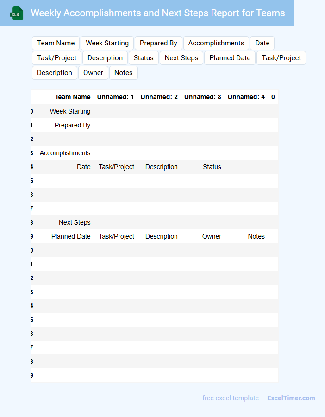Click Task/Project cell in the Date row
The image size is (325, 417).
click(116, 167)
